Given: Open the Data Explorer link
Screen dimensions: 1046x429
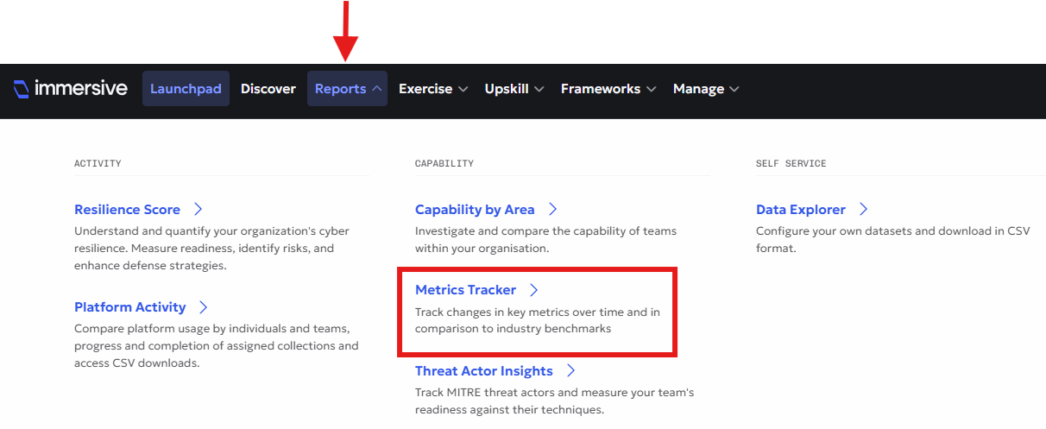Looking at the screenshot, I should 801,209.
